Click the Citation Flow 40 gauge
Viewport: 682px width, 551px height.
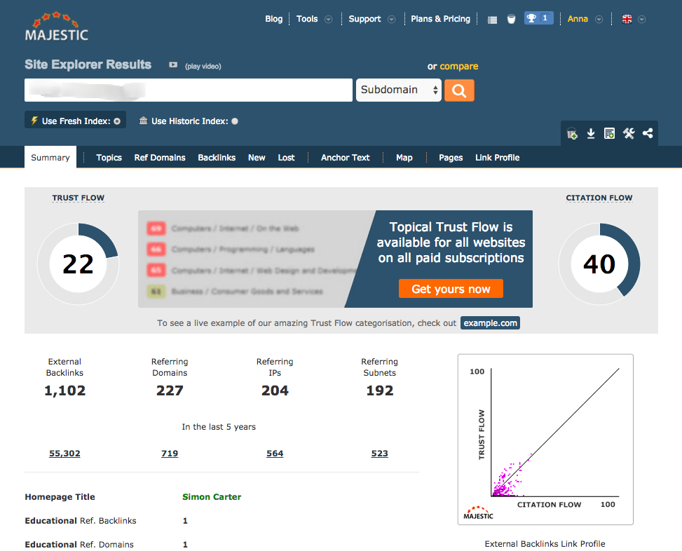point(599,264)
